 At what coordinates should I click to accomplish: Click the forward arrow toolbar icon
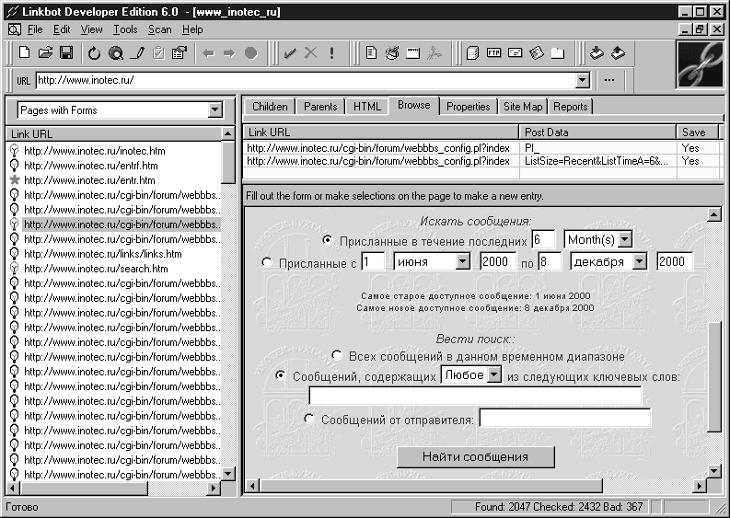point(229,53)
